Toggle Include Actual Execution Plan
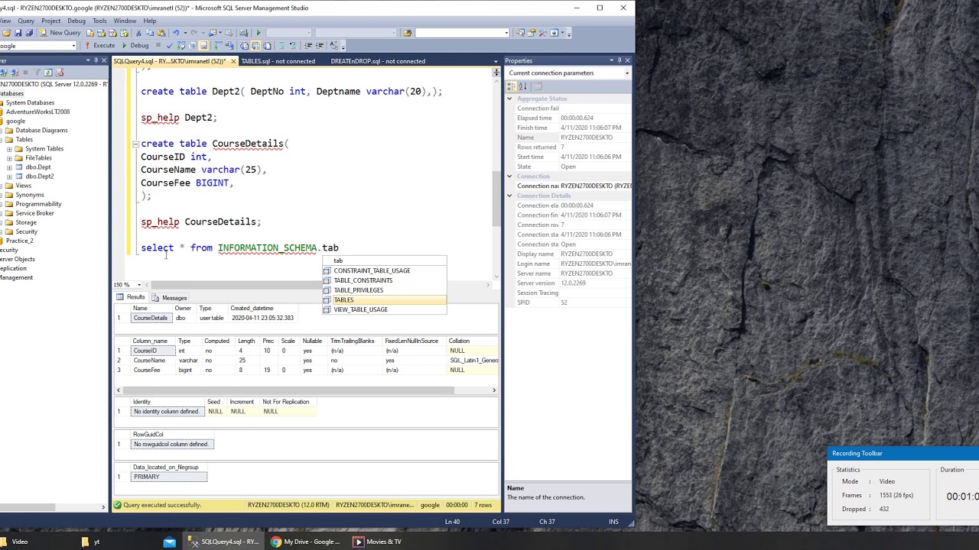 coord(219,46)
